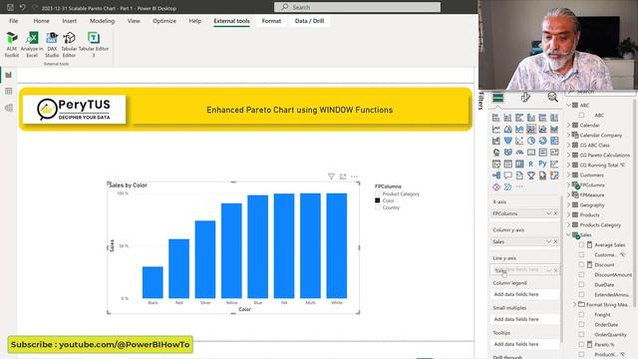
Task: Select Pie chart visual
Action: pos(531,141)
